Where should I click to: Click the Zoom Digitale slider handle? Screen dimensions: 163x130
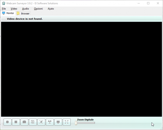[76, 123]
